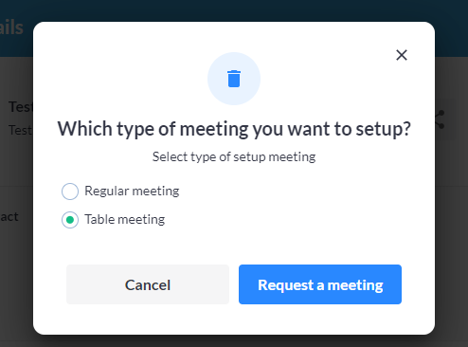Open the partially hidden 'act' tab
468x347 pixels.
click(x=9, y=217)
